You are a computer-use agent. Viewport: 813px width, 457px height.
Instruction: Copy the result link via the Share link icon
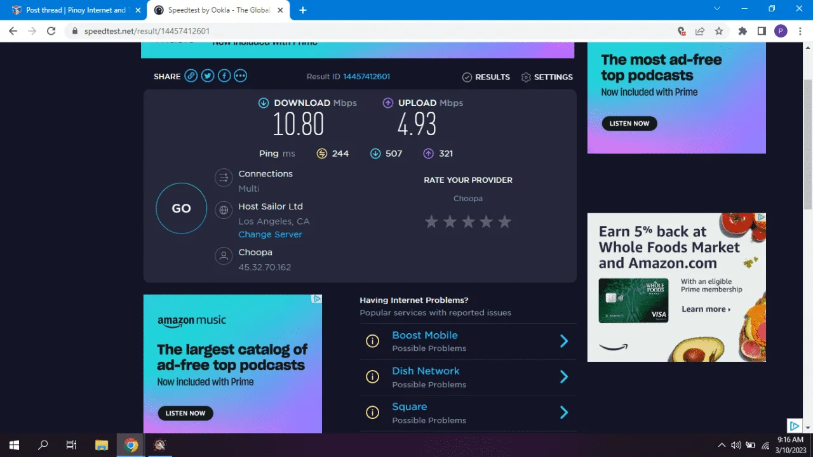tap(191, 76)
